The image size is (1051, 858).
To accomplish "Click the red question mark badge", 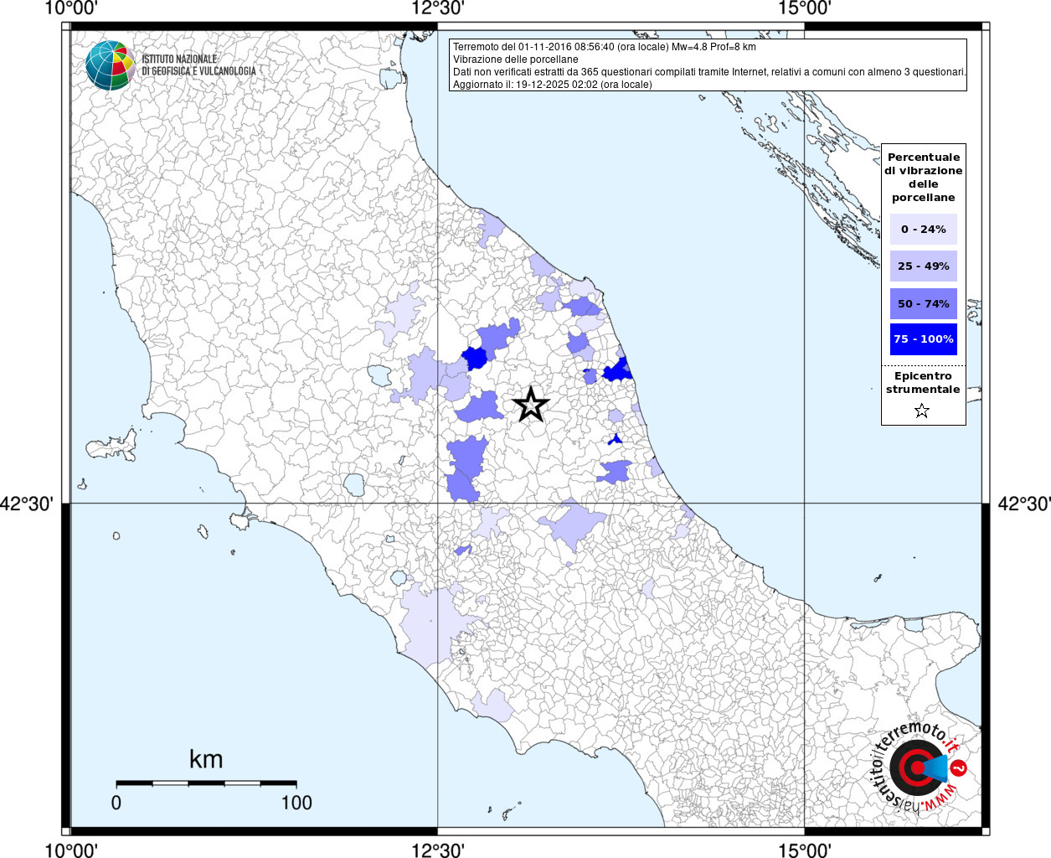I will (x=959, y=768).
